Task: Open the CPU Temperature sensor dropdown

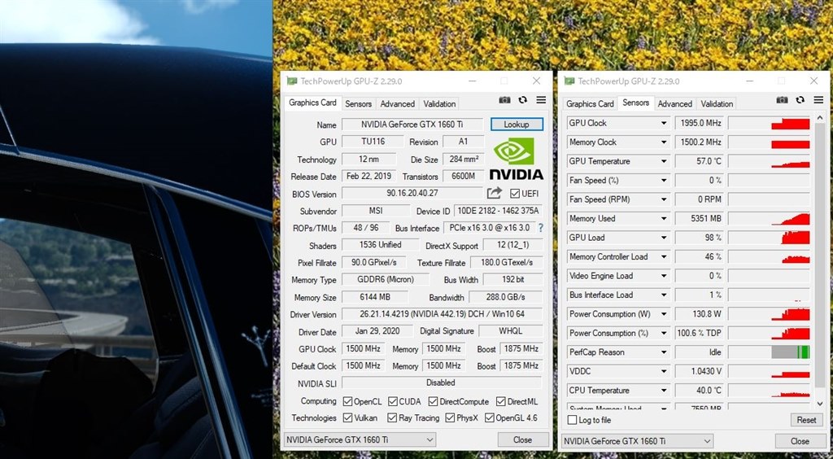Action: 664,391
